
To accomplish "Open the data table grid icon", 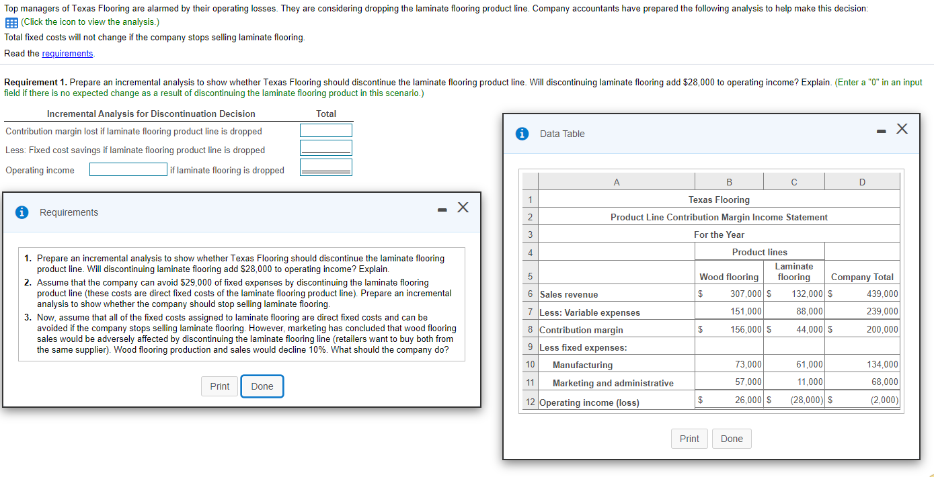I will click(11, 22).
